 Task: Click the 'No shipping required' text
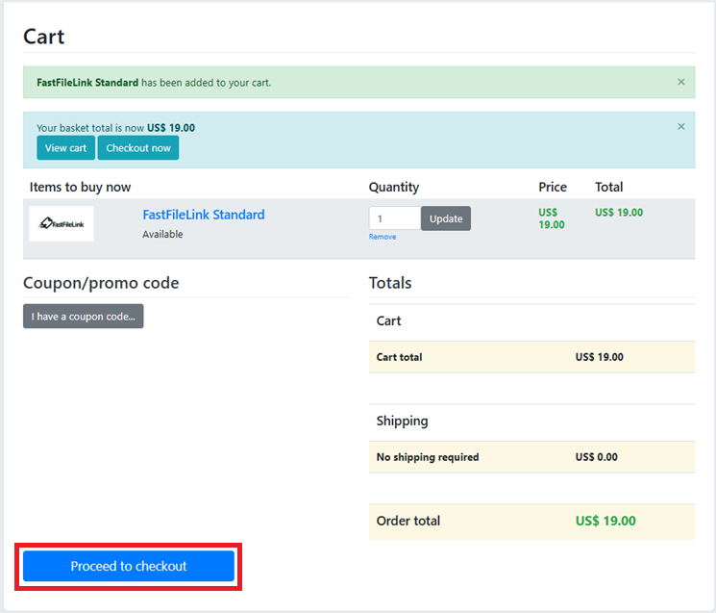(428, 457)
